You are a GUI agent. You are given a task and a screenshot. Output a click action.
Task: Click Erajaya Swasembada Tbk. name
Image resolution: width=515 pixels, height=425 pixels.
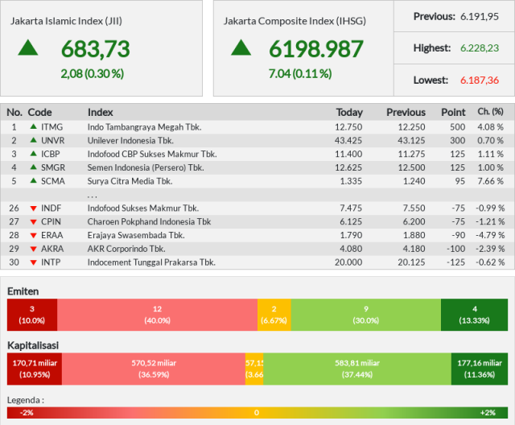[136, 235]
